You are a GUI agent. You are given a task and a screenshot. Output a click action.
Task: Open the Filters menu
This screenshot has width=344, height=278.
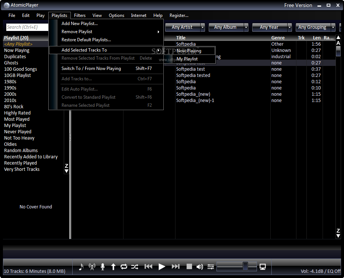point(80,15)
